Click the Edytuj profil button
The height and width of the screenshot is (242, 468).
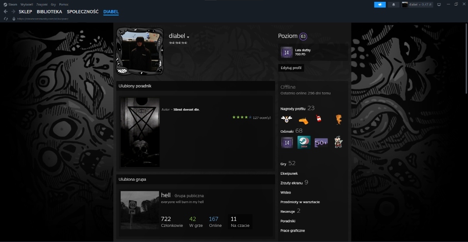point(291,68)
